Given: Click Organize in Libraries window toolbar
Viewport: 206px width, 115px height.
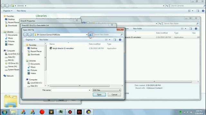Looking at the screenshot, I should (x=8, y=11).
